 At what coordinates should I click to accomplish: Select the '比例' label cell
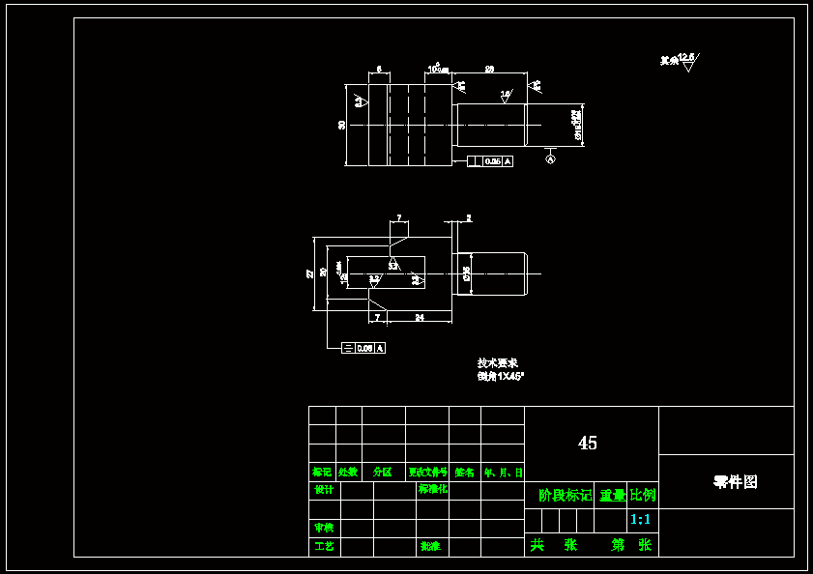(643, 495)
